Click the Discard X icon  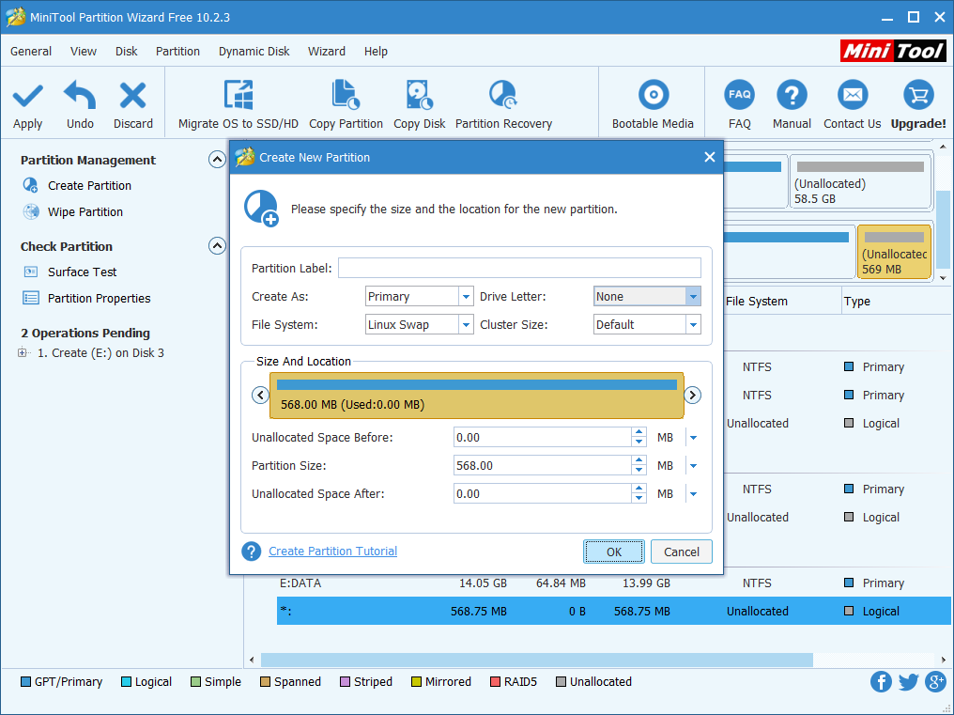point(133,96)
